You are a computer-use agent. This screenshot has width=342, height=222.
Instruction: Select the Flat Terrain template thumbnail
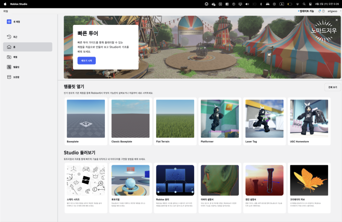coord(175,118)
